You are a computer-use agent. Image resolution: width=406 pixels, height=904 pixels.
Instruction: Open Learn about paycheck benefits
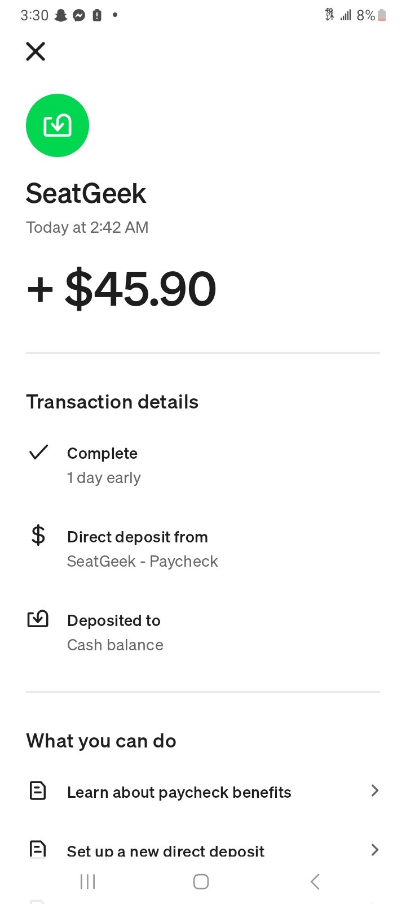coord(179,792)
